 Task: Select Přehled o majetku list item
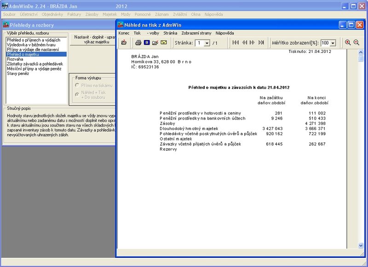pos(36,54)
